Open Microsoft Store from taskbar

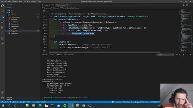[46, 105]
